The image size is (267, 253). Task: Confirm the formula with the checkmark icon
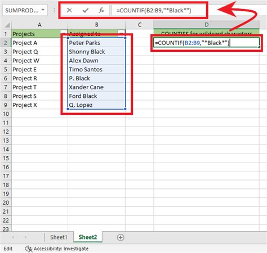(x=86, y=10)
